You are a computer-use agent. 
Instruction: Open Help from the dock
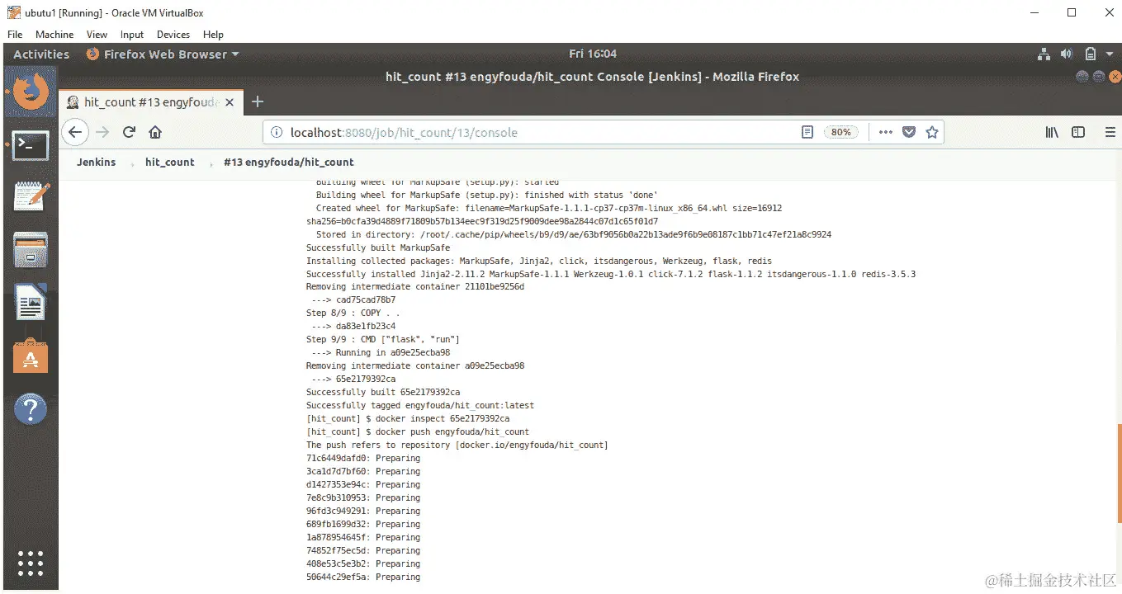click(31, 408)
